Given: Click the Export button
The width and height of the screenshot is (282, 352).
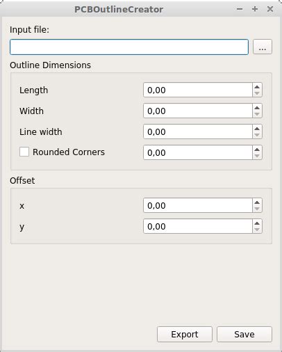Looking at the screenshot, I should 185,334.
